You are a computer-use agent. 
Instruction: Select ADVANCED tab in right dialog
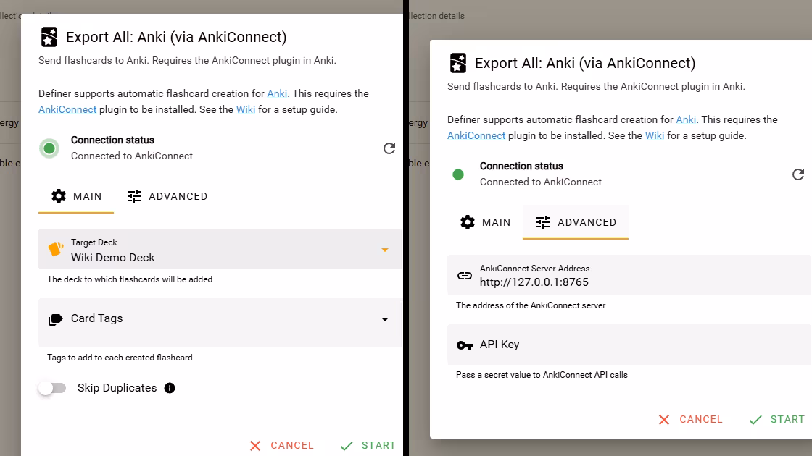(576, 222)
